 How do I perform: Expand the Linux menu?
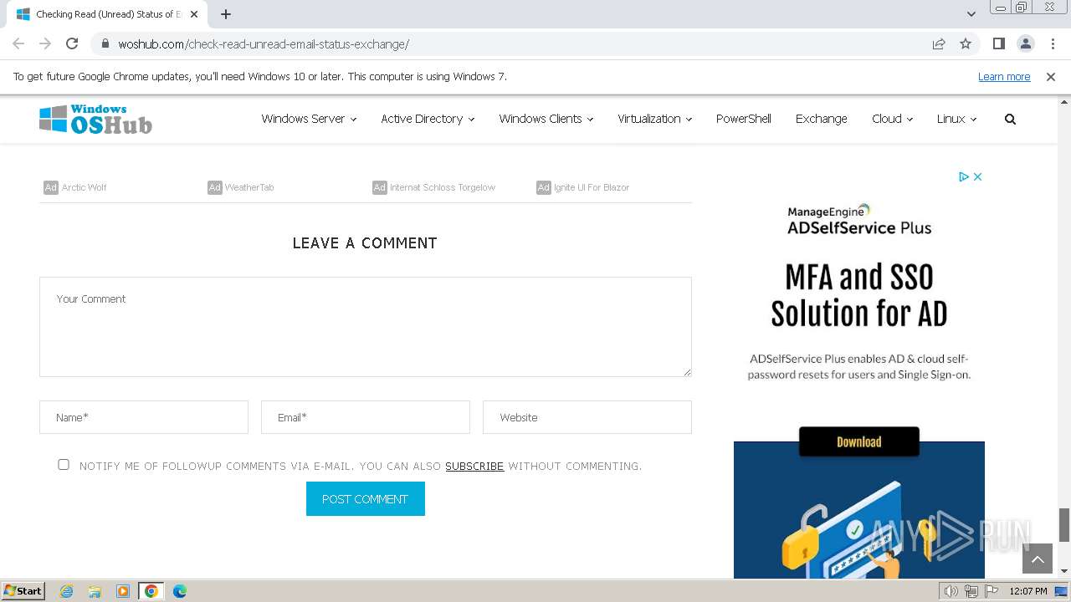[x=956, y=119]
